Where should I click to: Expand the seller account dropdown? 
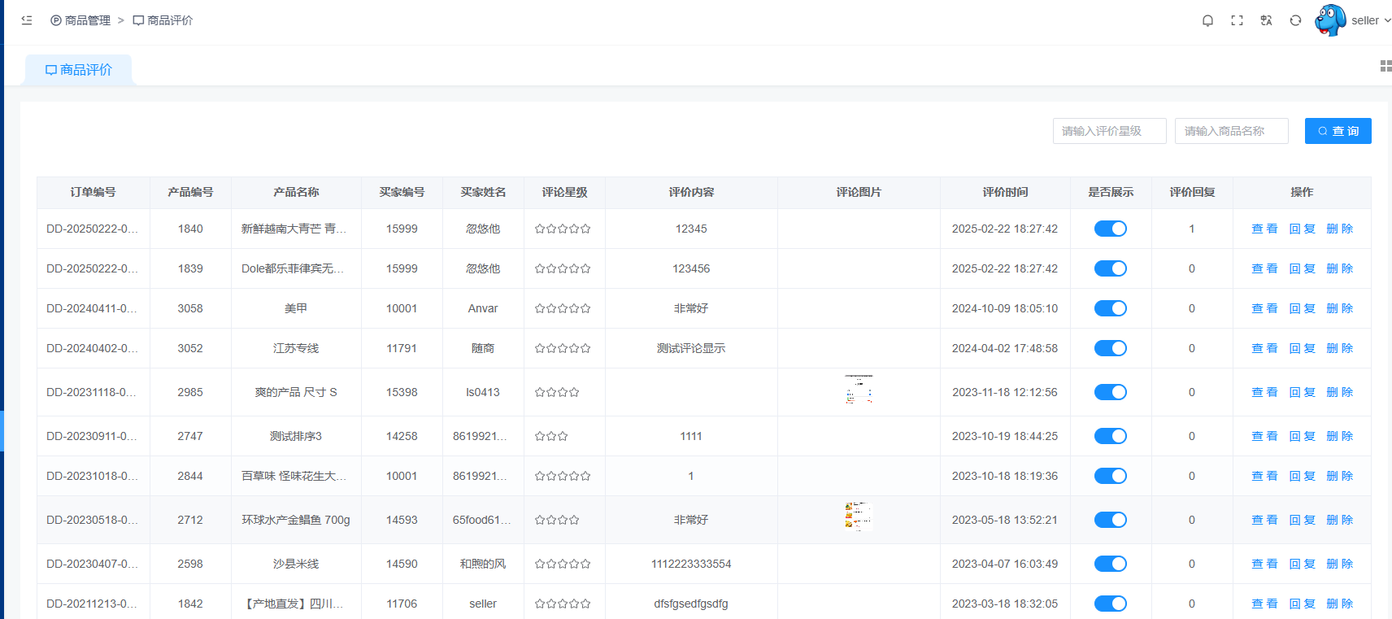point(1371,20)
